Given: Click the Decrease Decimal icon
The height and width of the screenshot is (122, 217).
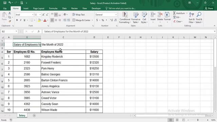Looking at the screenshot, I should click(x=115, y=20).
